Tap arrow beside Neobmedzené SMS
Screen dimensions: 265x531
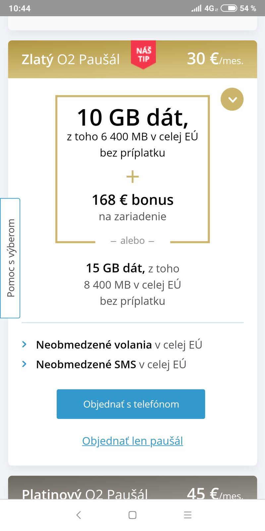pyautogui.click(x=24, y=364)
